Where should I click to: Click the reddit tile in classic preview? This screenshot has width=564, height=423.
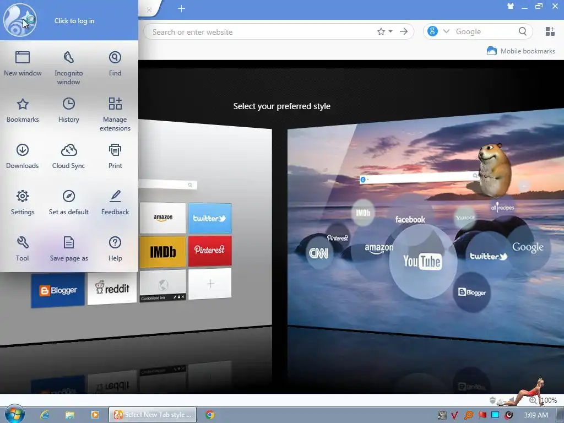coord(112,289)
